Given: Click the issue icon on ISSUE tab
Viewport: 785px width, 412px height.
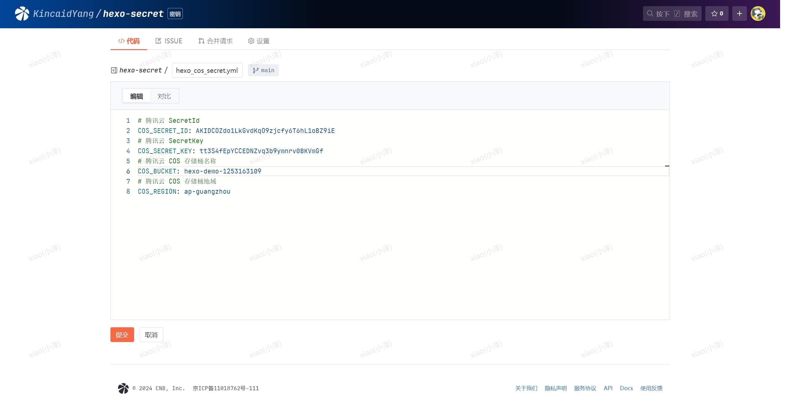Looking at the screenshot, I should [158, 41].
